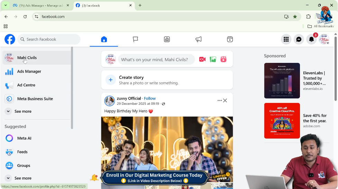
Task: Open the Reels video tab
Action: pyautogui.click(x=230, y=39)
